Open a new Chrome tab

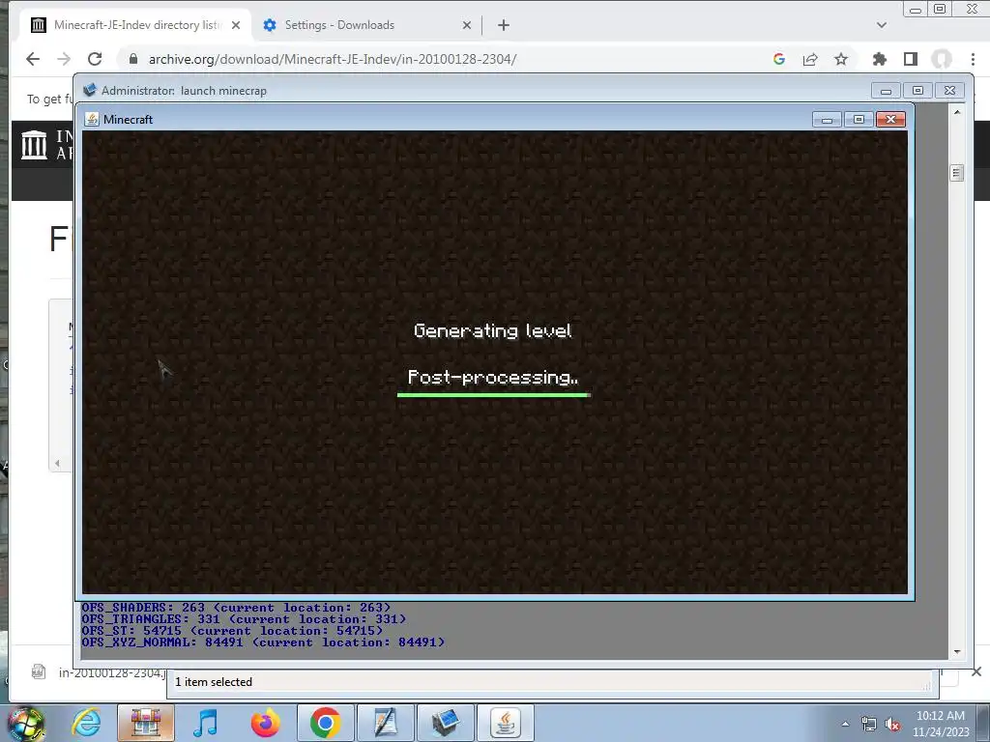coord(503,25)
